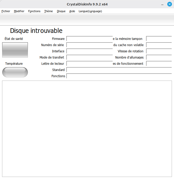Minimize the CrystalDiskInfo window
174x179 pixels.
162,4
